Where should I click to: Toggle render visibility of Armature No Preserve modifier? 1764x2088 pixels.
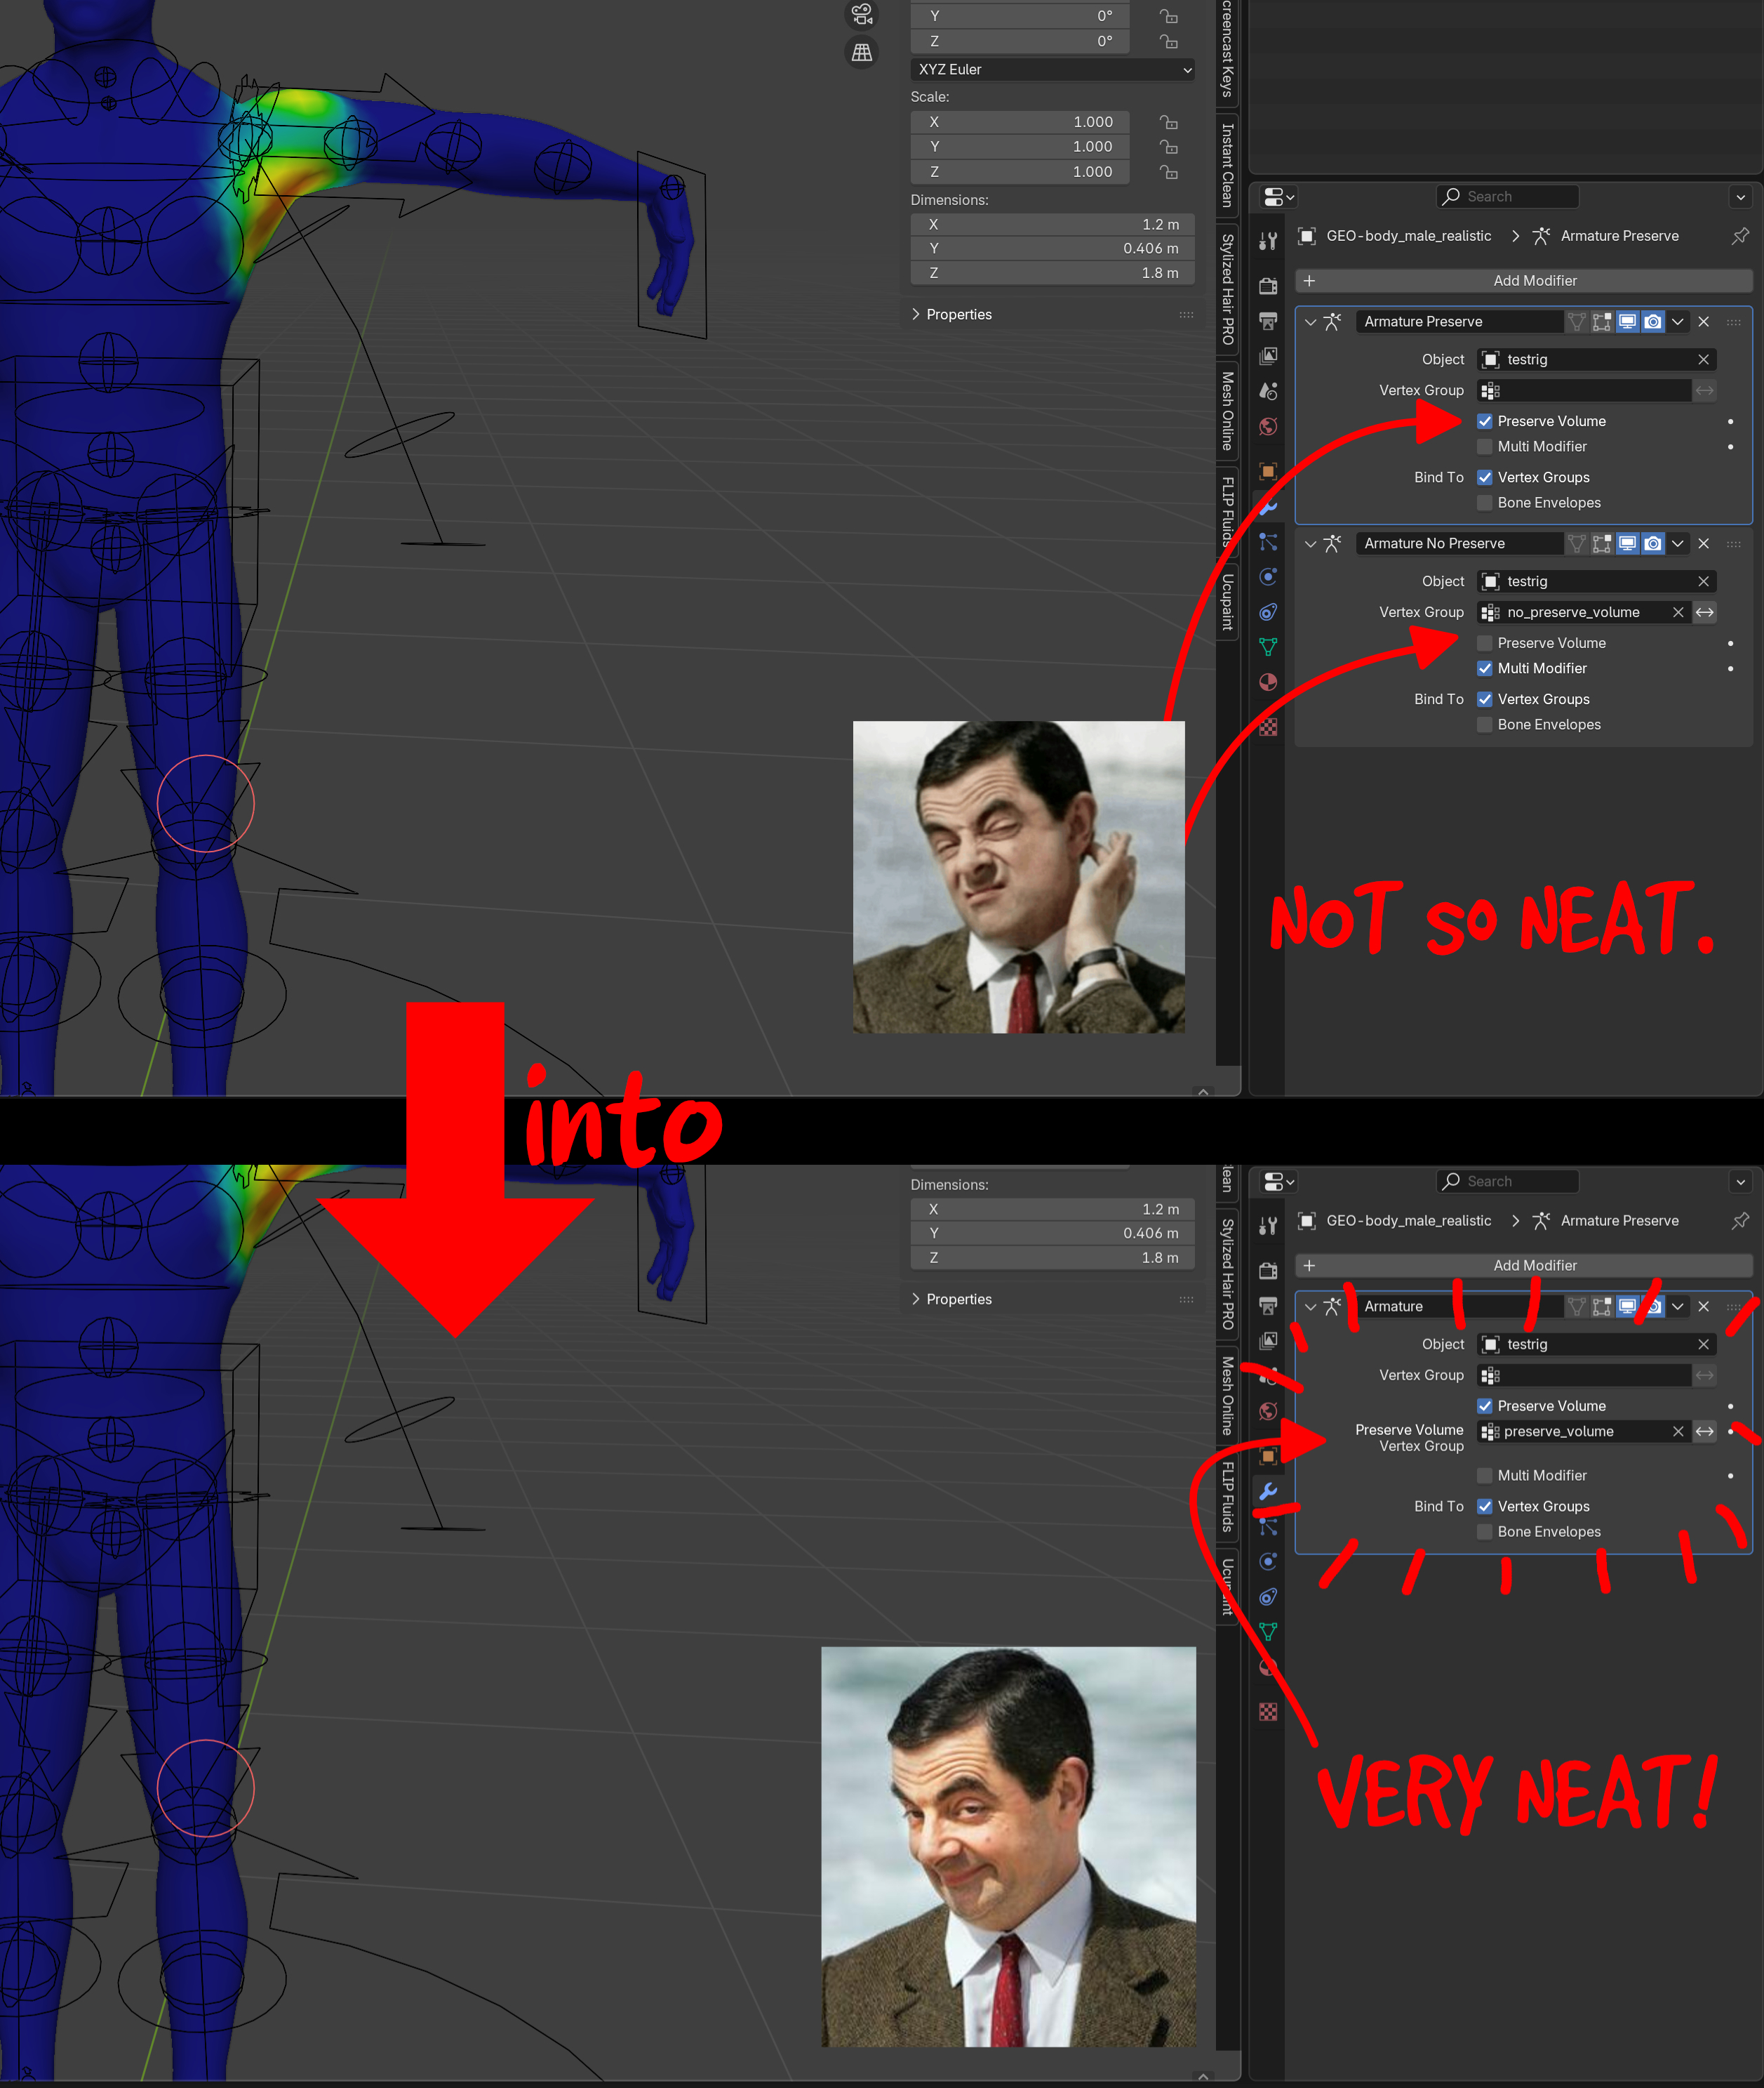coord(1653,543)
